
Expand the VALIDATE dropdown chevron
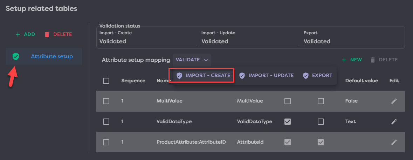(206, 60)
